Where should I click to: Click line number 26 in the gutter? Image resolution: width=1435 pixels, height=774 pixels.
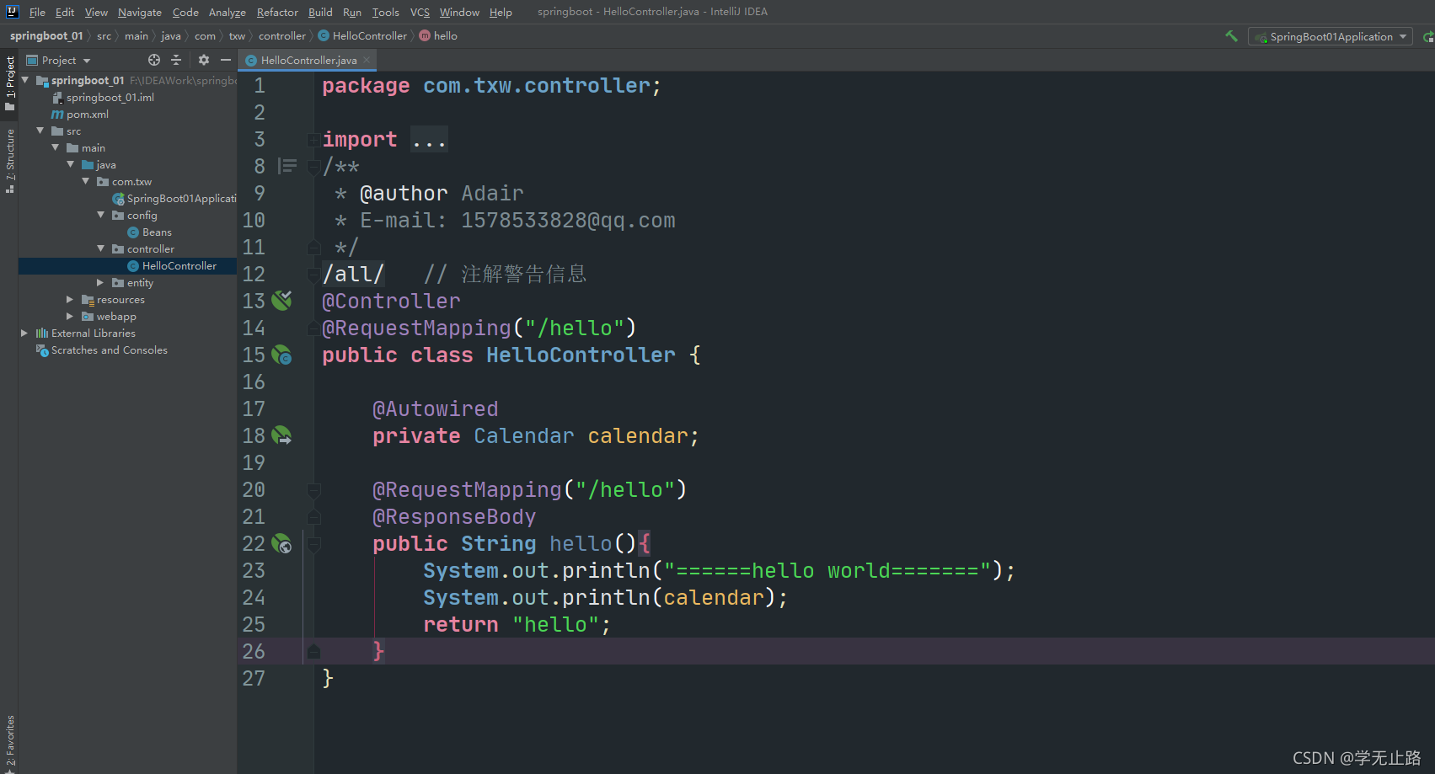point(254,651)
